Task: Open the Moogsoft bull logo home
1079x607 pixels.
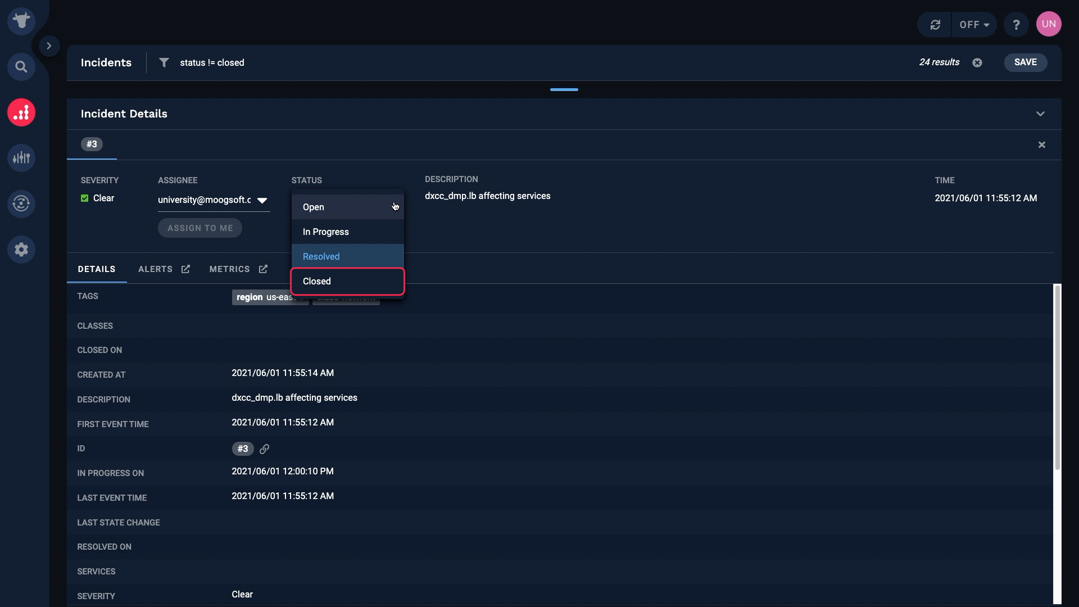Action: (21, 21)
